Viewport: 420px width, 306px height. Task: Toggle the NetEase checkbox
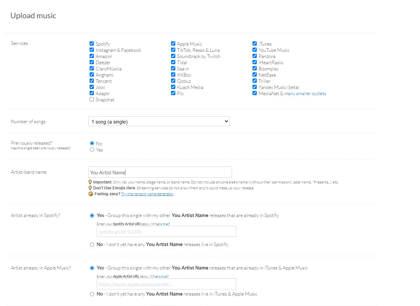tap(255, 75)
